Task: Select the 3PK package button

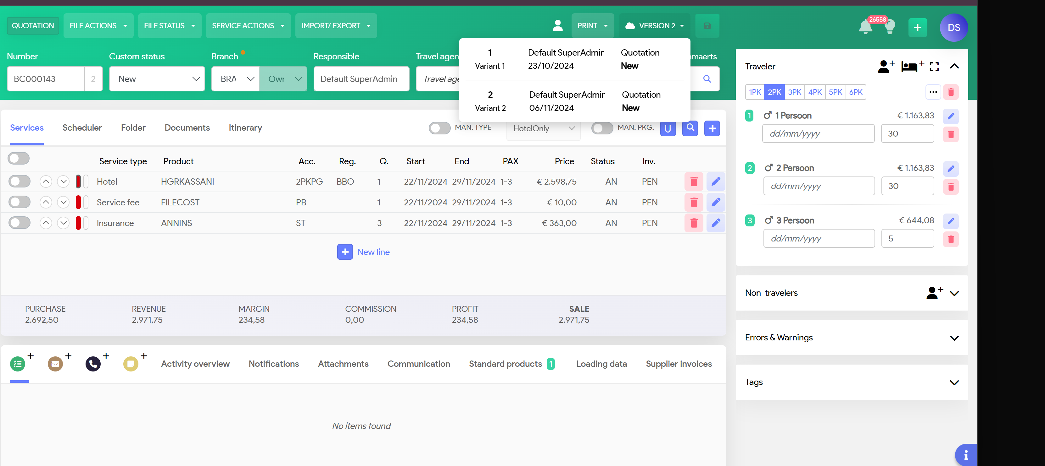Action: (794, 92)
